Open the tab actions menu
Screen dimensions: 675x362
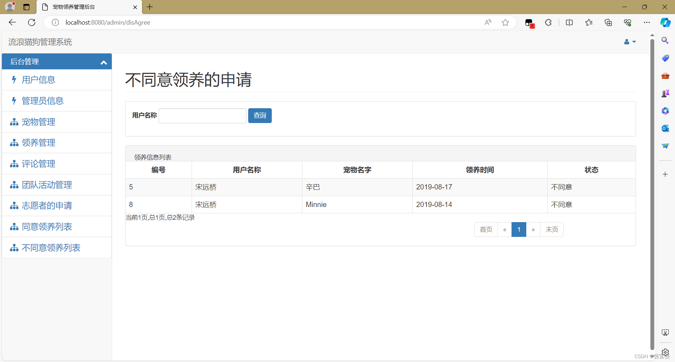[x=26, y=7]
